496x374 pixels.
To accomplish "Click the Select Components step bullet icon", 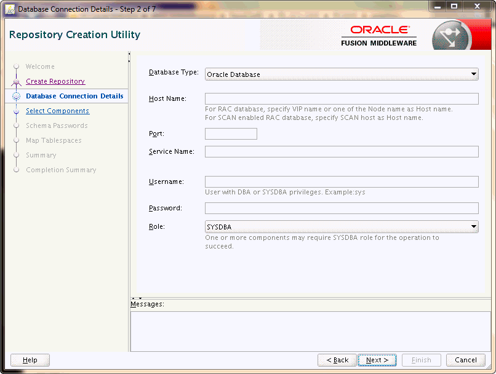I will click(x=17, y=111).
